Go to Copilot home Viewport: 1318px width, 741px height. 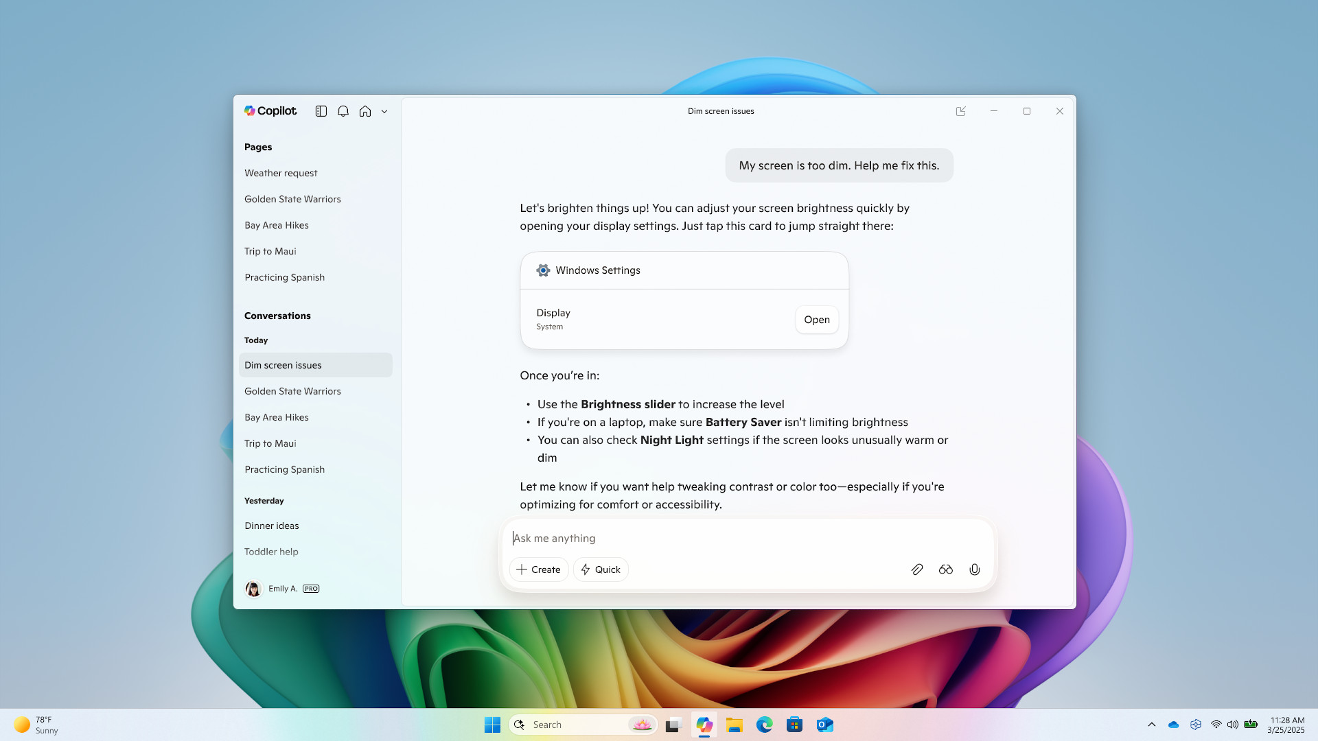click(365, 110)
